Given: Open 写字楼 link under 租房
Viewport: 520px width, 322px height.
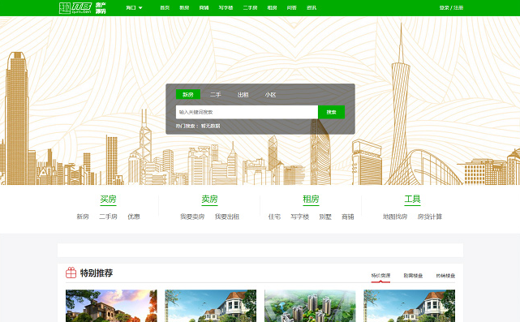Looking at the screenshot, I should 300,217.
